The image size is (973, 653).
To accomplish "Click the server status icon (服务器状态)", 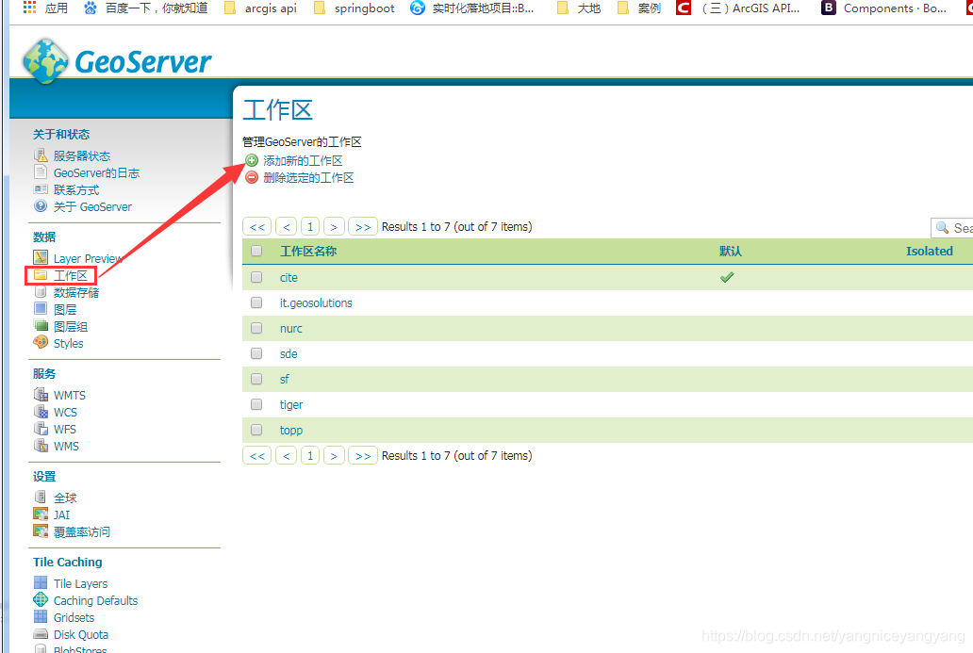I will pyautogui.click(x=41, y=155).
